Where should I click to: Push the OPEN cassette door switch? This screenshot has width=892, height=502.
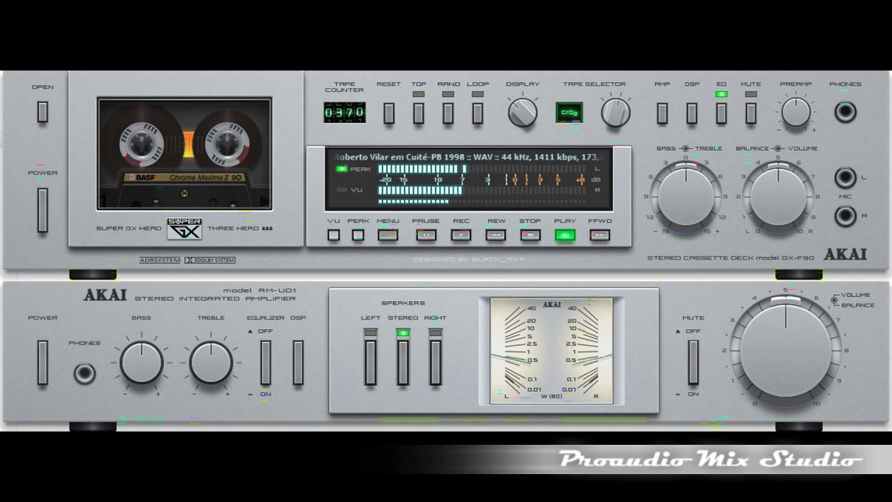(x=43, y=112)
